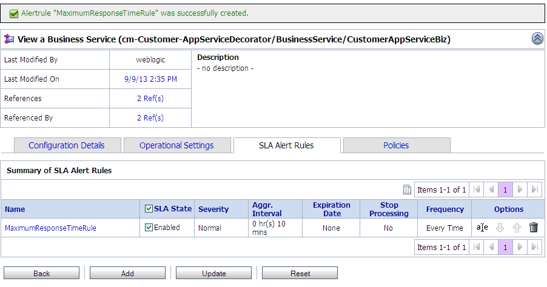Click the rename (a|e) icon for MaximumResponseTimeRule
Screen dimensions: 547x287
pos(482,228)
